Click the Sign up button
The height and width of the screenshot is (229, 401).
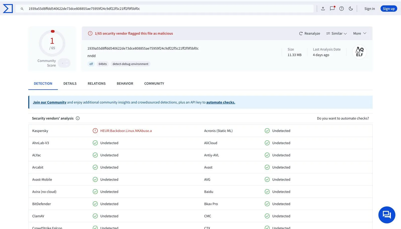(x=388, y=8)
